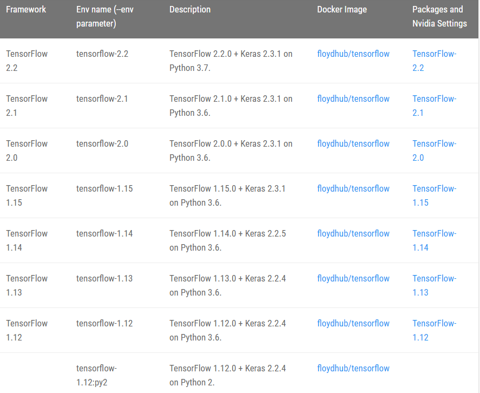Screen dimensions: 480x393
Task: Select the tensorflow-1.15 env name cell
Action: pyautogui.click(x=104, y=189)
